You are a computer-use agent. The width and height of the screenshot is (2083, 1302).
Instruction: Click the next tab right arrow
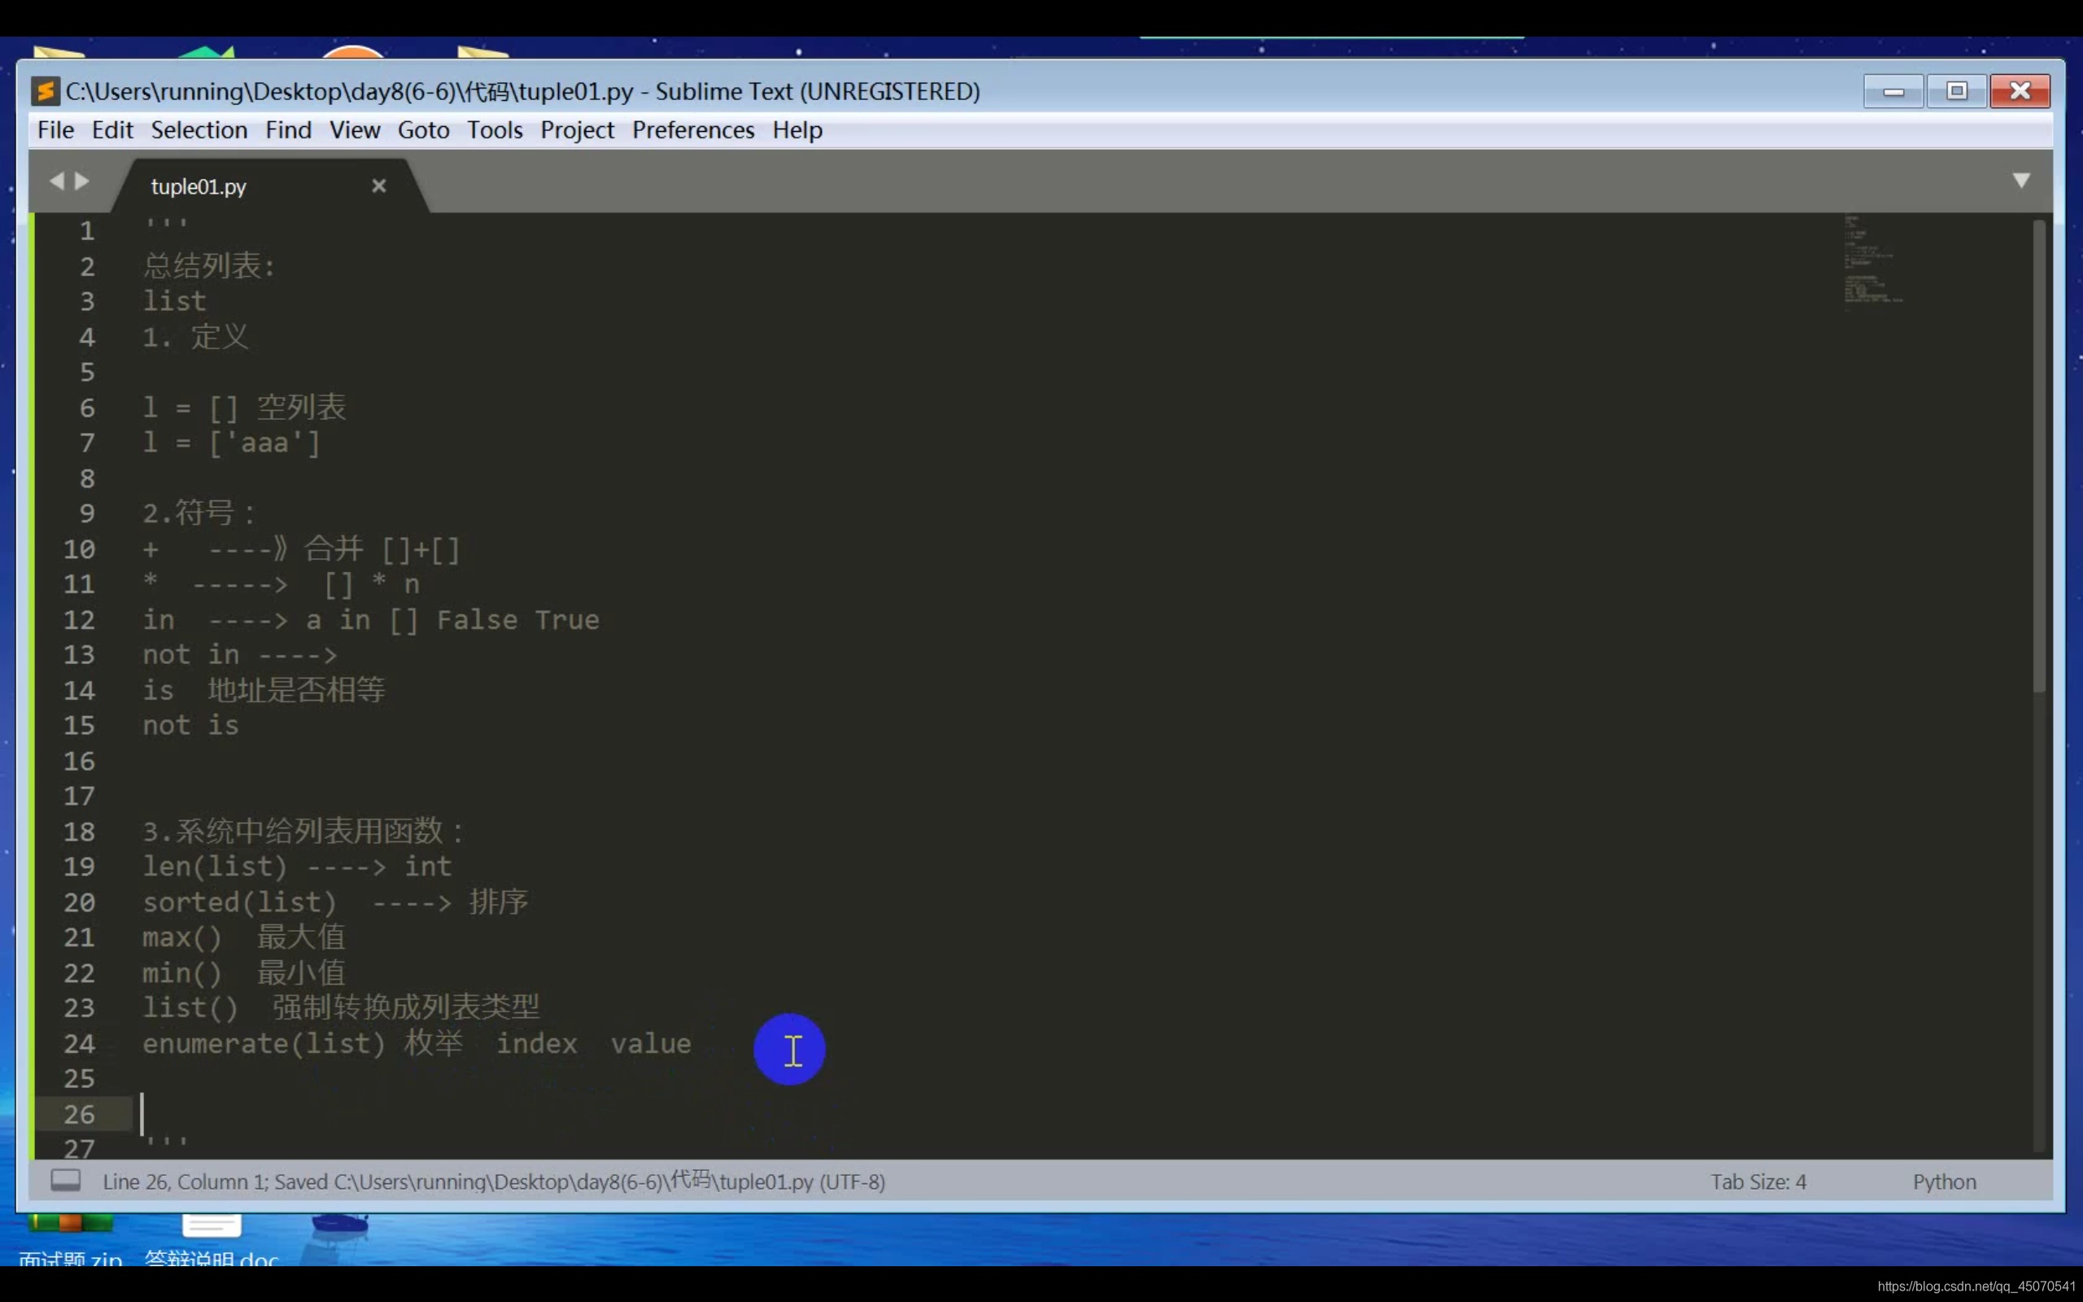coord(83,181)
